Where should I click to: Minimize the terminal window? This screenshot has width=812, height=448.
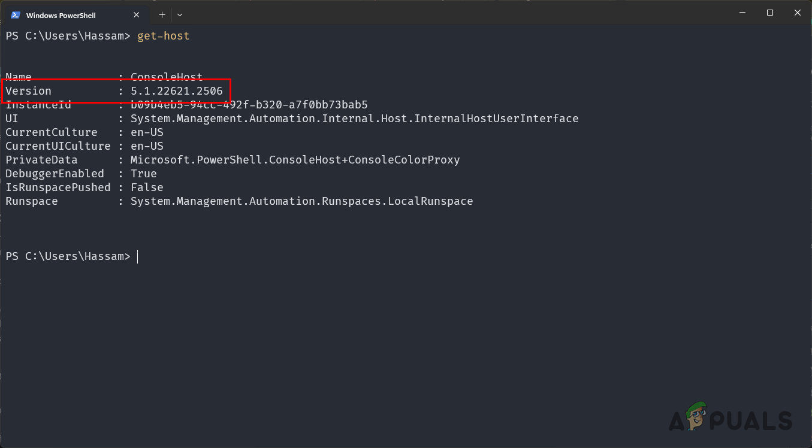tap(742, 12)
